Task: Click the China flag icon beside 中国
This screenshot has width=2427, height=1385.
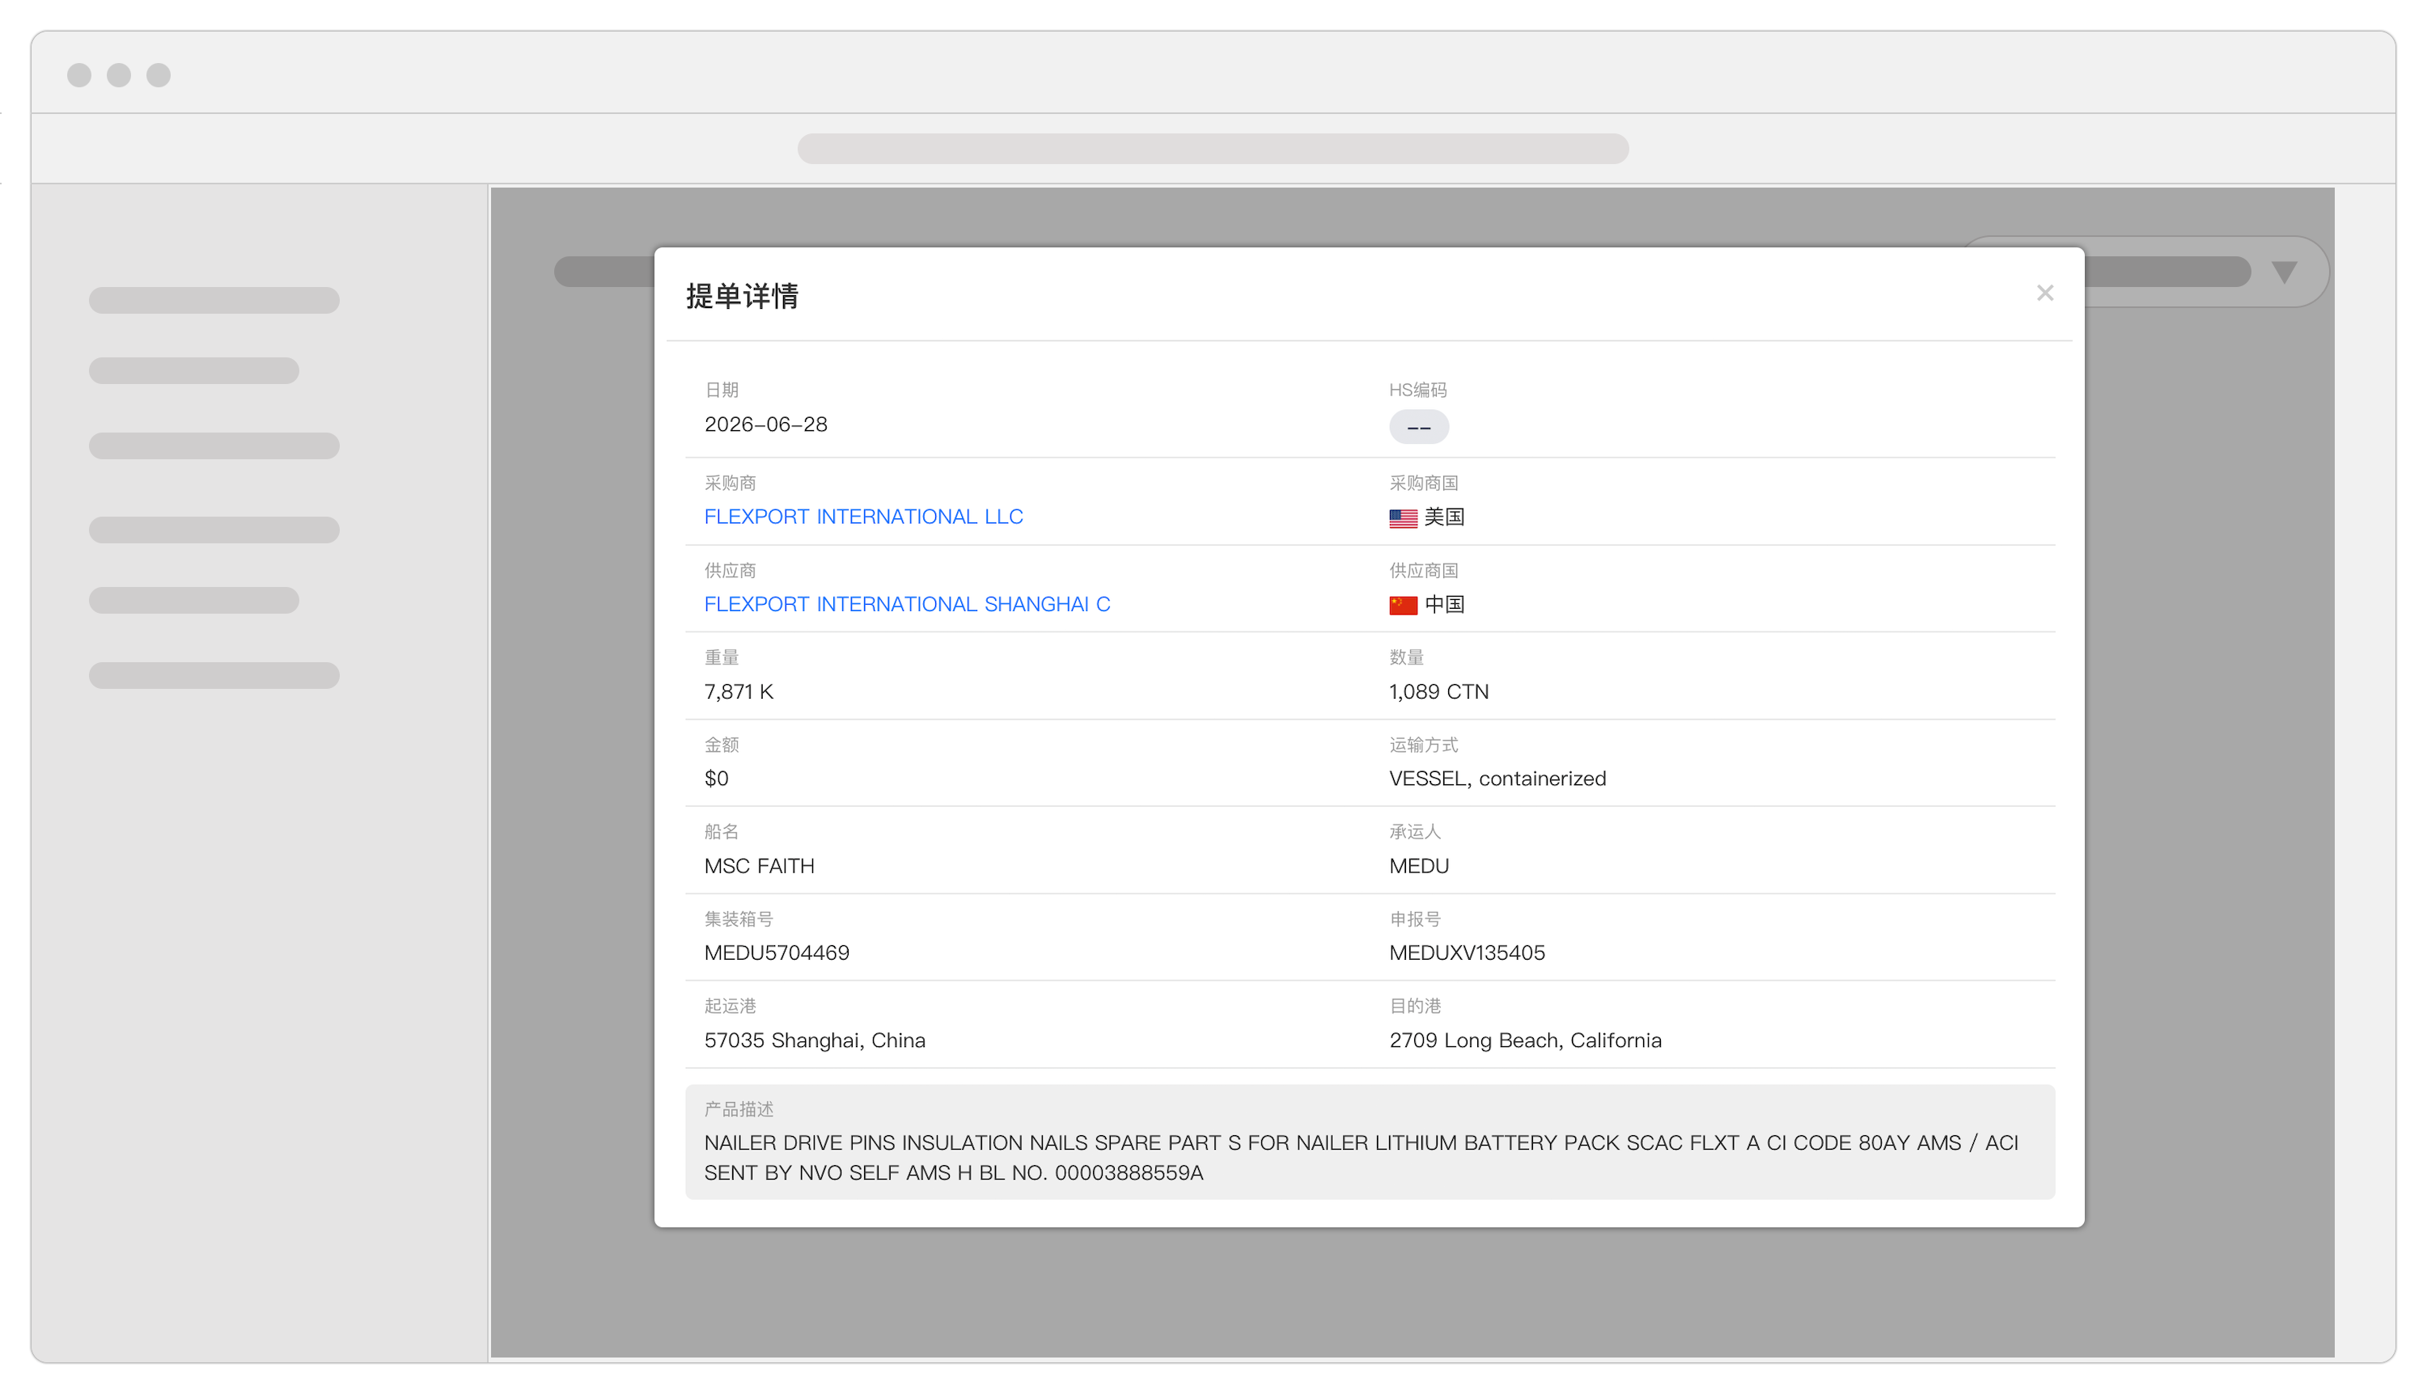Action: point(1402,605)
